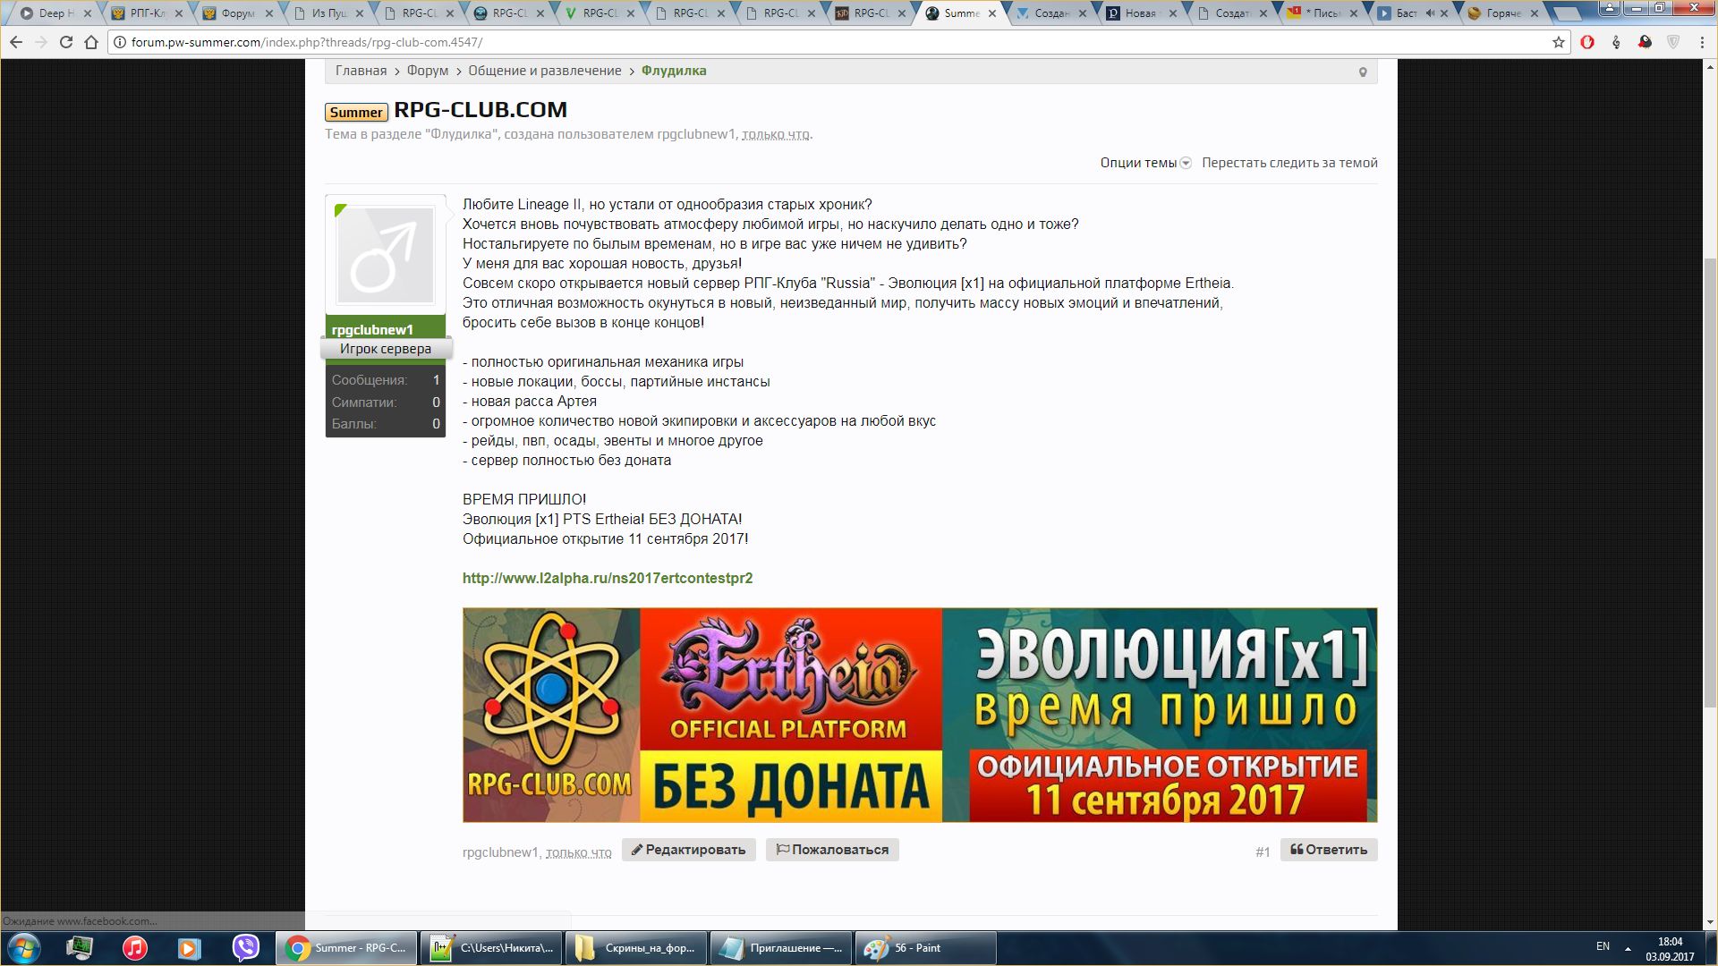This screenshot has width=1718, height=966.
Task: Click the Пожаловаться button
Action: 832,850
